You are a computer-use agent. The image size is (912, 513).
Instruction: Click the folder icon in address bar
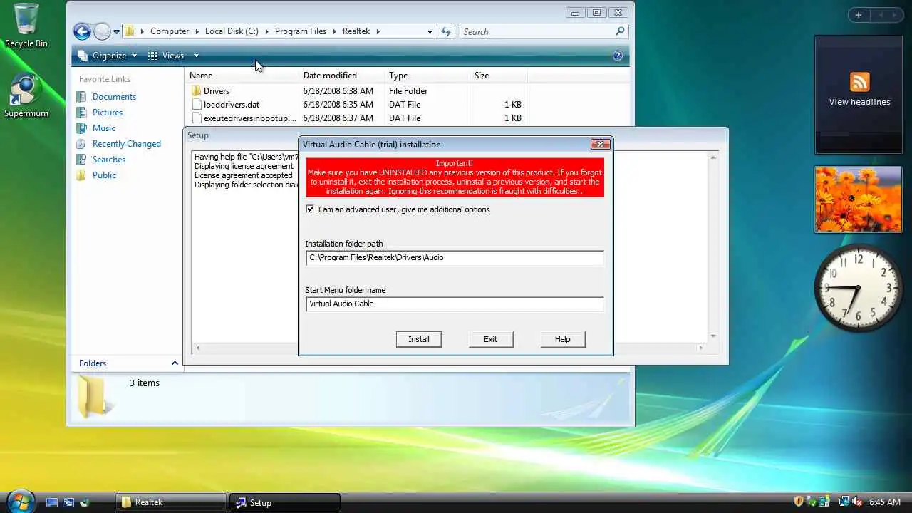[x=130, y=31]
